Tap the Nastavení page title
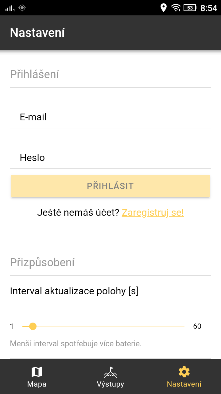 pos(37,33)
